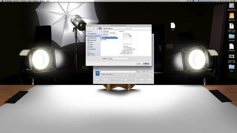The image size is (237, 133).
Task: Select Musik in the dialog sidebar
Action: [x=91, y=45]
